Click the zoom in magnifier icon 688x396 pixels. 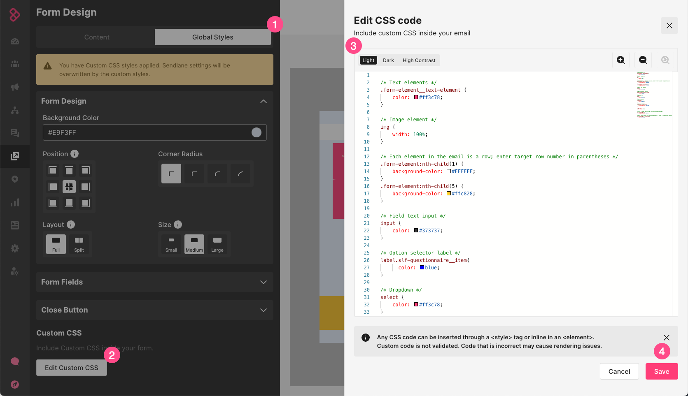point(620,60)
